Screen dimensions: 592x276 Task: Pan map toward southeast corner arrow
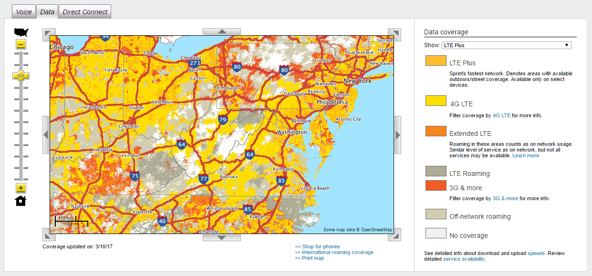pos(395,235)
